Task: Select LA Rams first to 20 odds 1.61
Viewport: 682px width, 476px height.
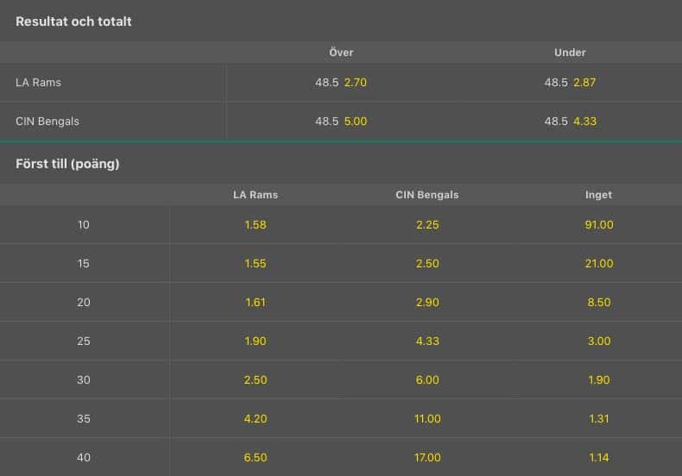Action: click(x=256, y=303)
